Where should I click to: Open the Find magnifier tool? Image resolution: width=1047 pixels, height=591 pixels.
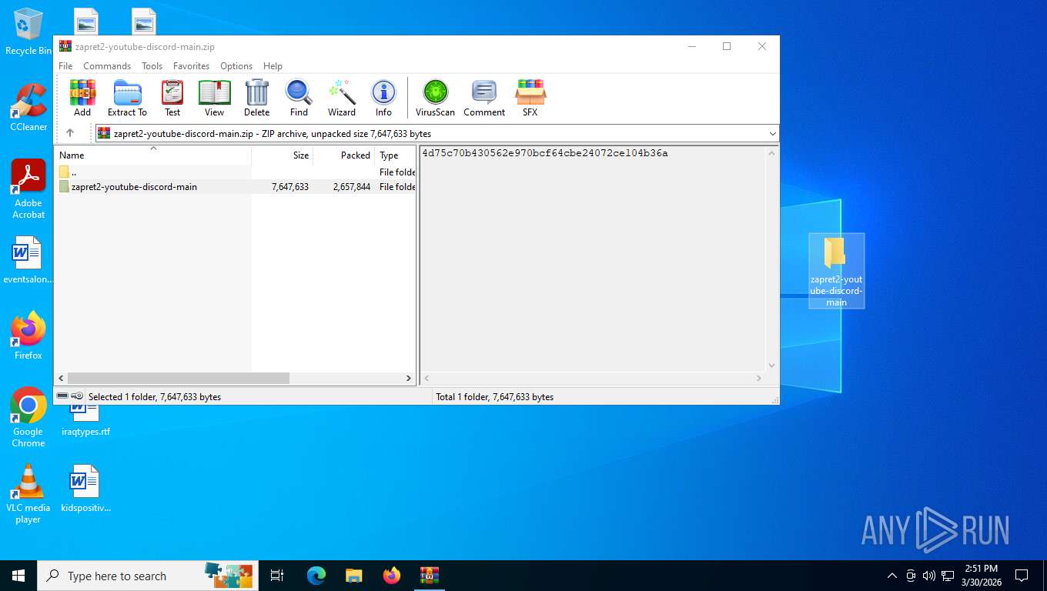(299, 98)
